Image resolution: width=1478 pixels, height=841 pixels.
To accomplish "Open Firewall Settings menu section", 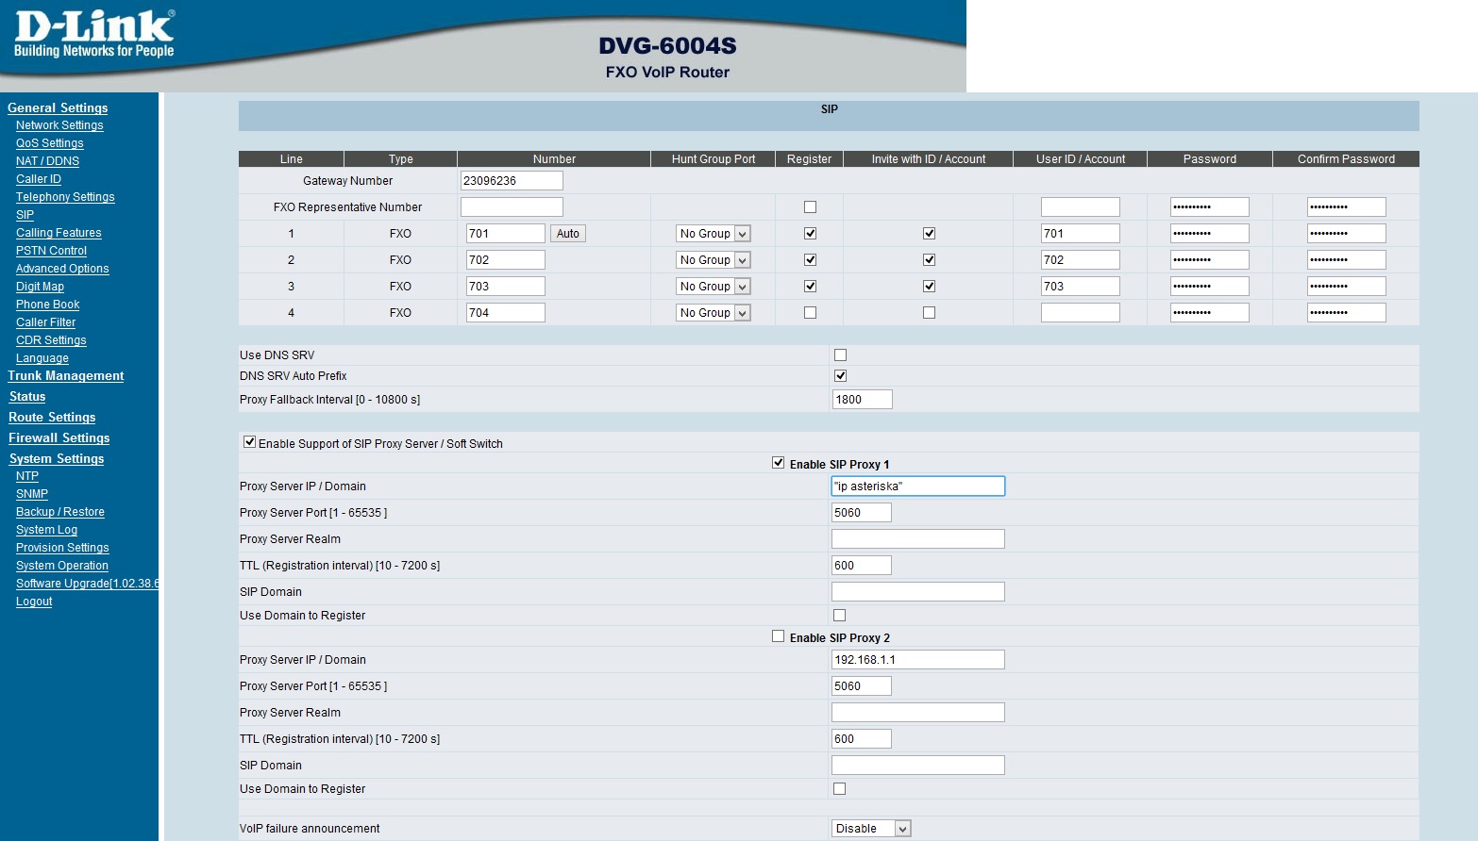I will 59,438.
